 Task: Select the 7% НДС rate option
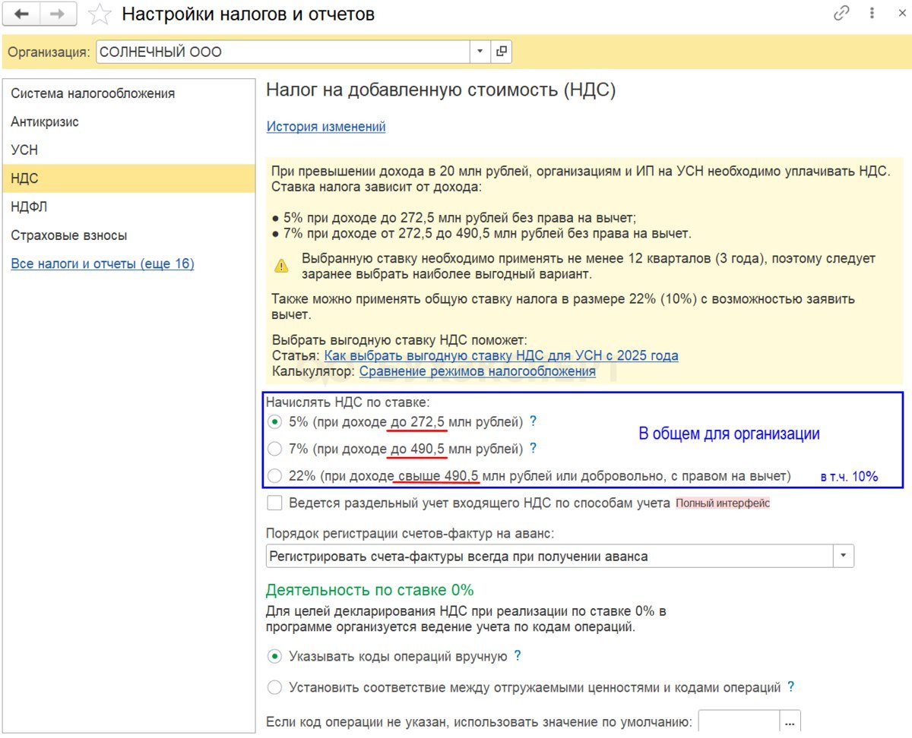click(x=274, y=449)
